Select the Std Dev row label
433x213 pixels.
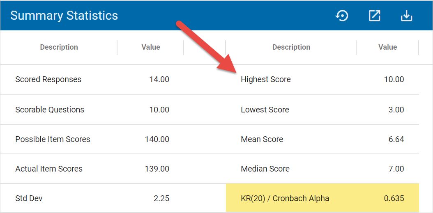coord(29,198)
